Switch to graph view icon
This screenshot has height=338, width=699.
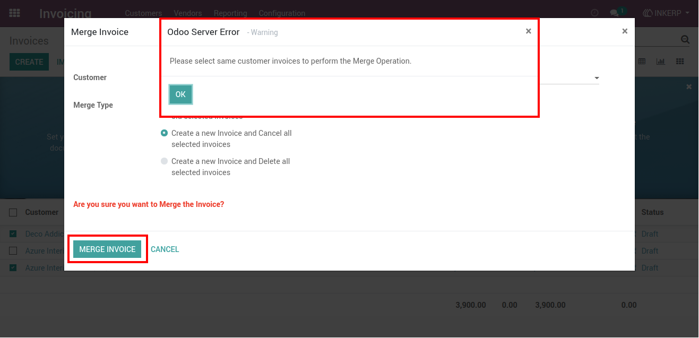point(661,62)
